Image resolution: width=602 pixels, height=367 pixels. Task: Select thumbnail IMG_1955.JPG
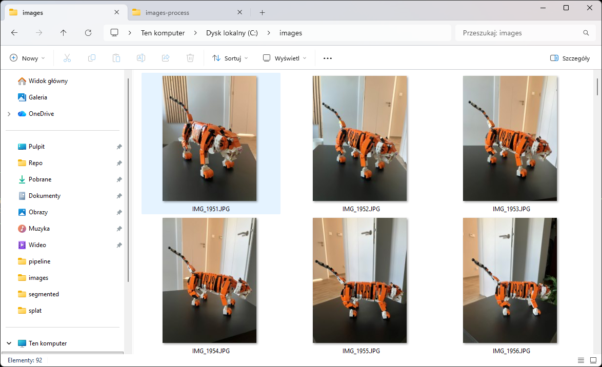[x=360, y=280]
